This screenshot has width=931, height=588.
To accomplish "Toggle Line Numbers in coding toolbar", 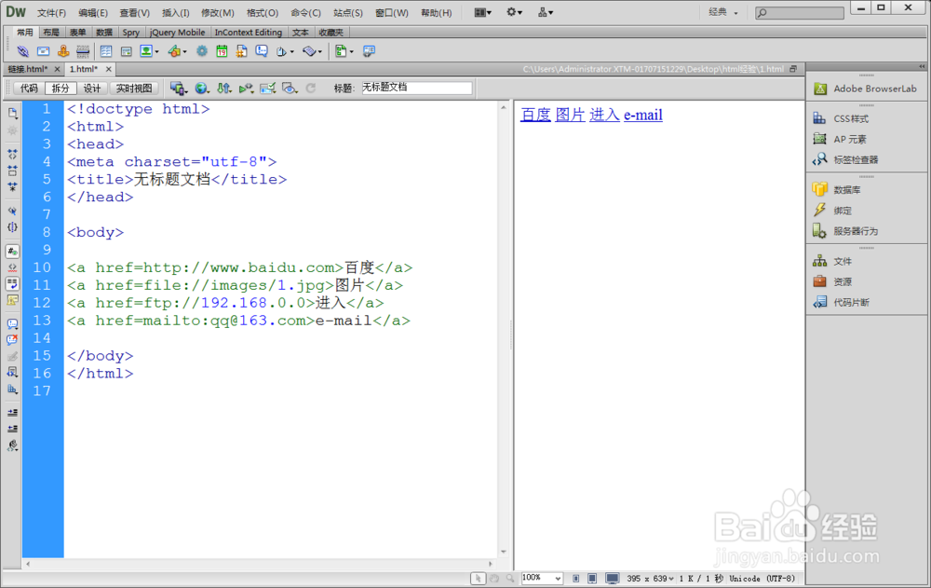I will 12,251.
